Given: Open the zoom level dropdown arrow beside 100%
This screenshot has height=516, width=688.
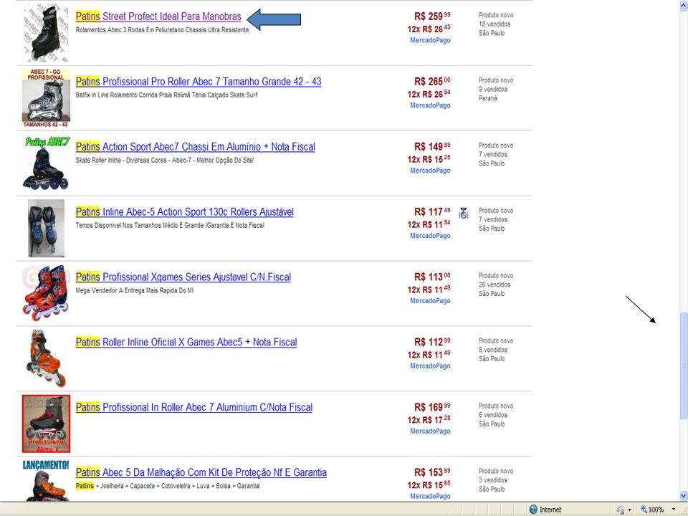Looking at the screenshot, I should click(x=673, y=510).
